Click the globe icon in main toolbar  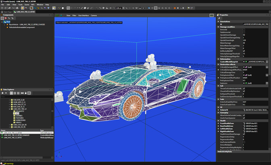click(x=149, y=8)
